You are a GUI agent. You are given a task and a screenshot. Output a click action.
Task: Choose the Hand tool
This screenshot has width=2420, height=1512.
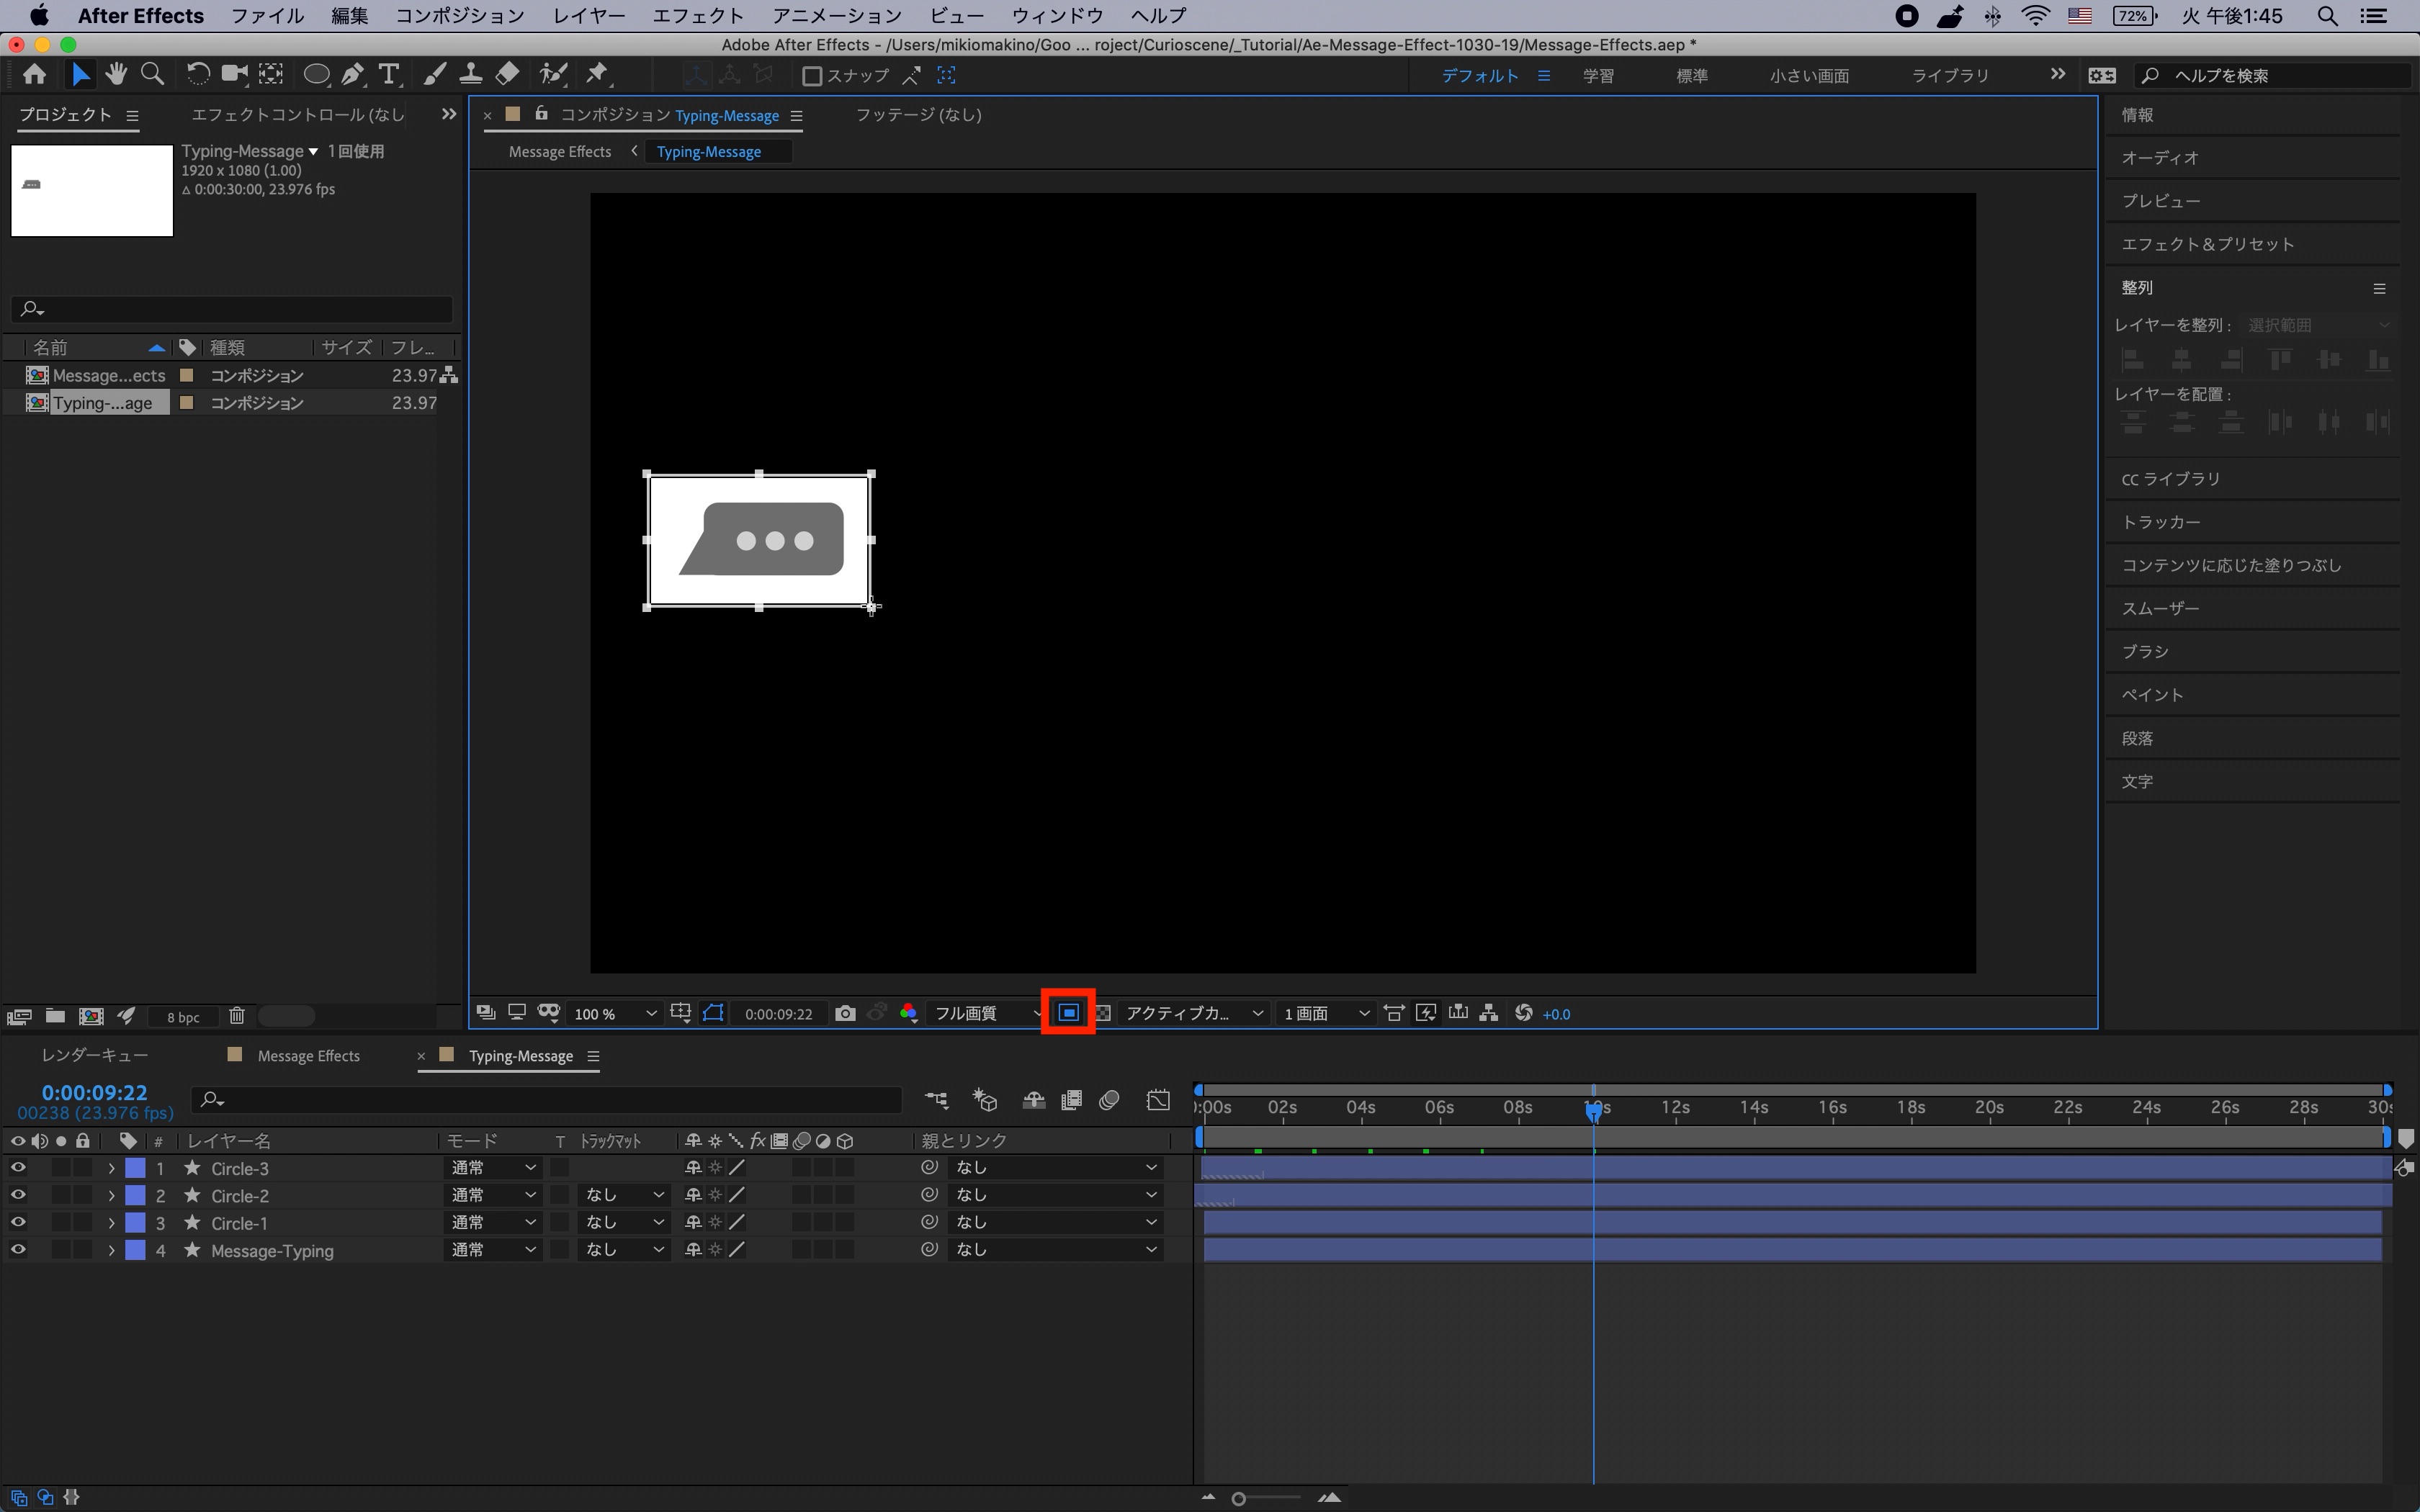coord(116,75)
